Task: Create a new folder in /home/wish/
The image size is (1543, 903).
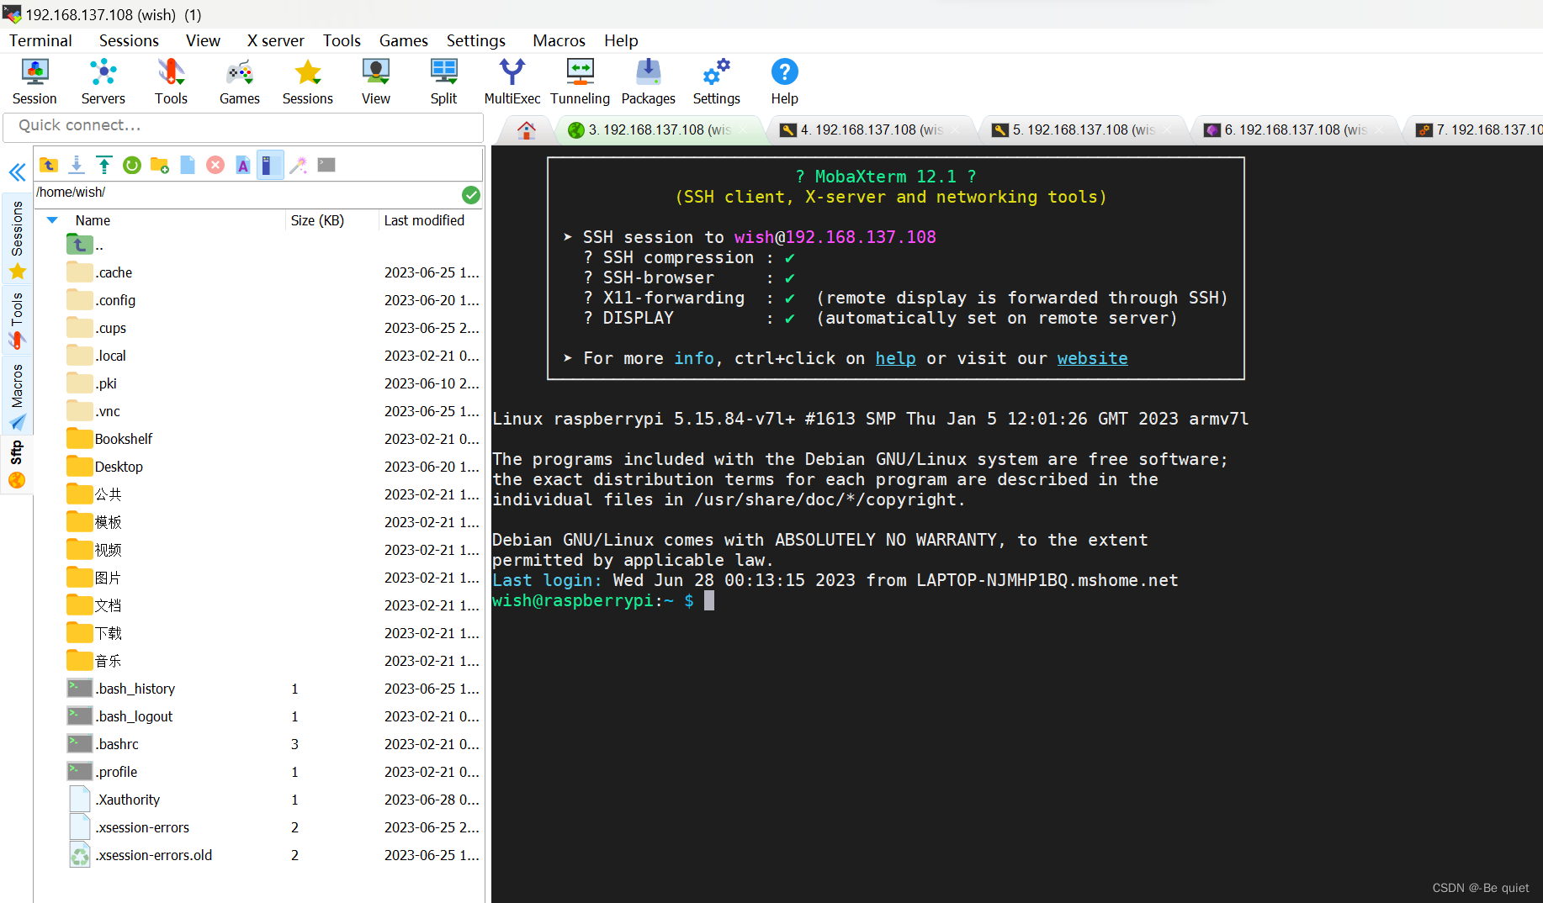Action: [159, 164]
